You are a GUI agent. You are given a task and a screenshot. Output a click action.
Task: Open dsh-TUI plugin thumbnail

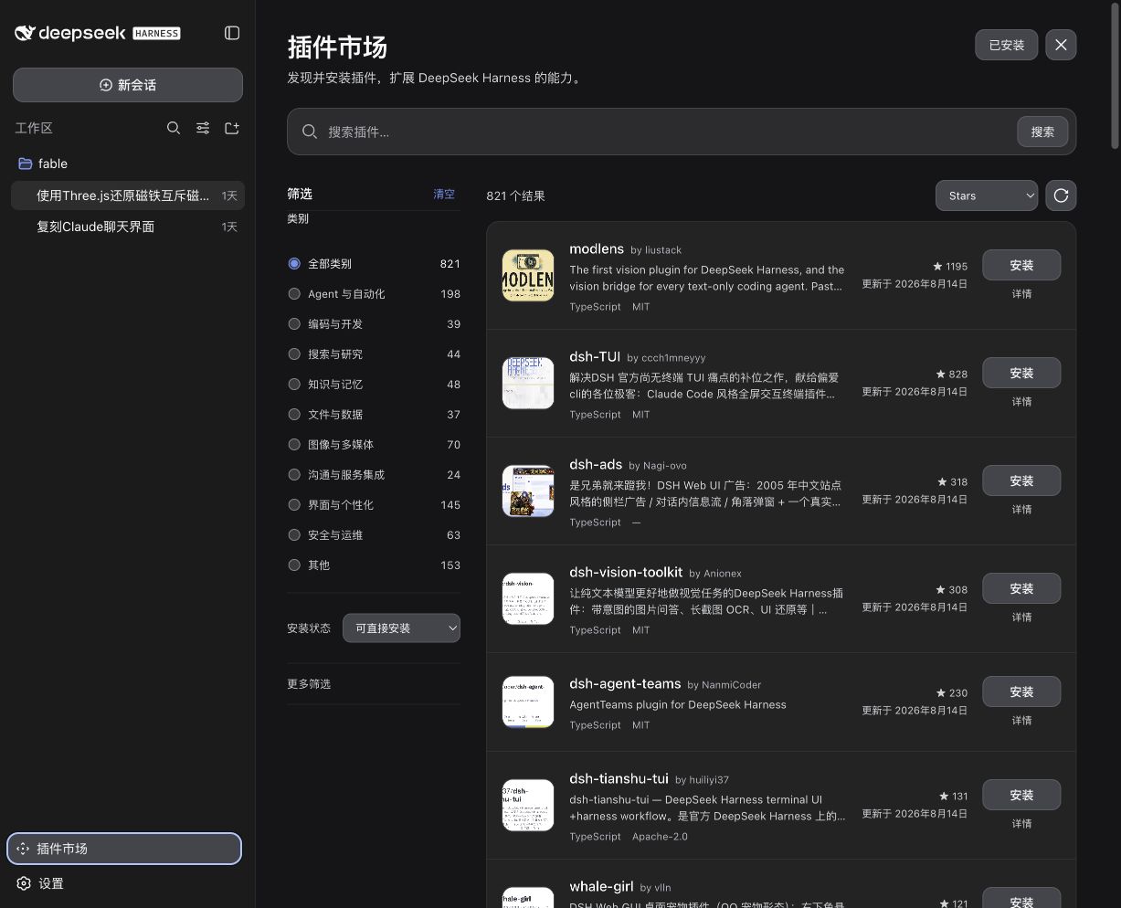tap(528, 383)
